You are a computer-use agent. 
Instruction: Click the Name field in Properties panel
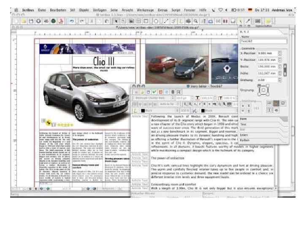tap(263, 41)
